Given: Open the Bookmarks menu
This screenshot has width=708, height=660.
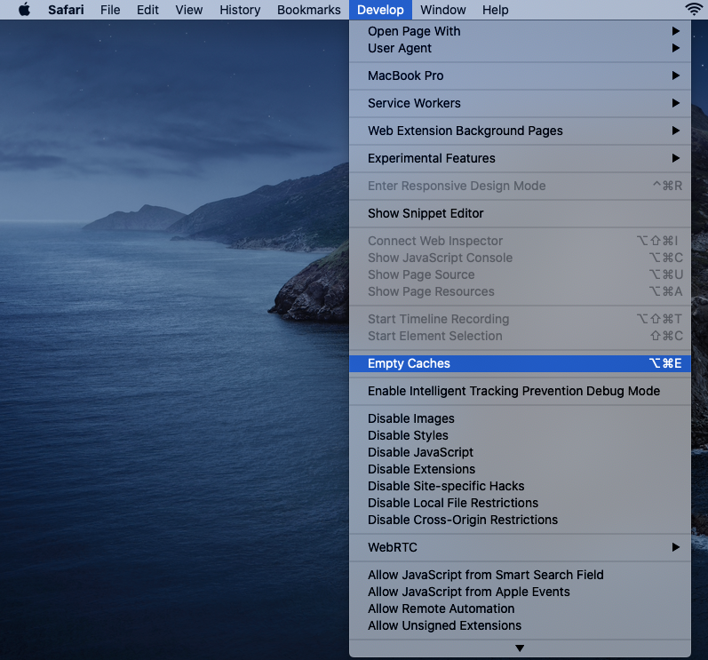Looking at the screenshot, I should click(x=309, y=10).
